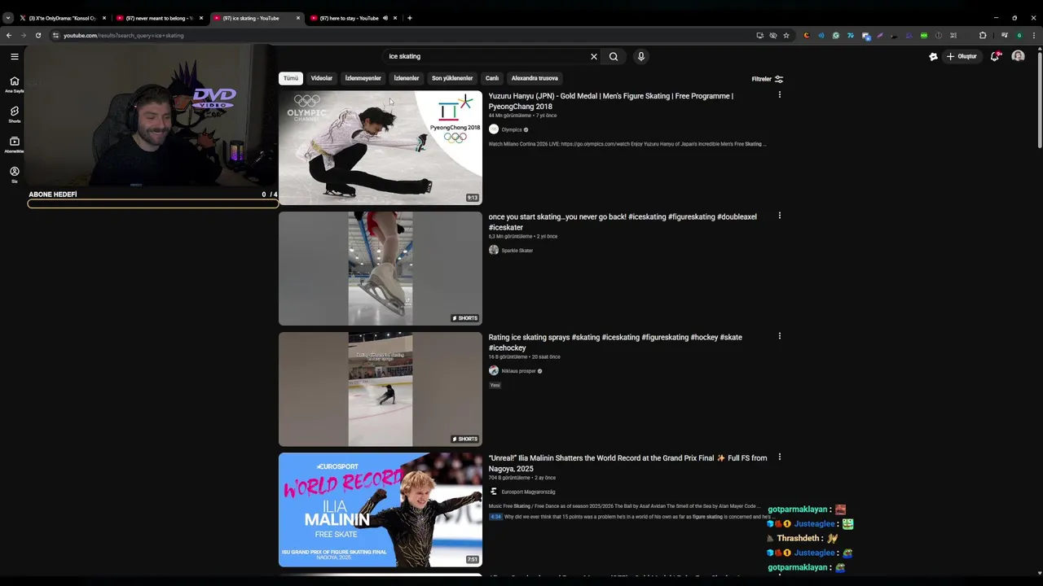
Task: Click the magnifier search button
Action: pyautogui.click(x=614, y=56)
